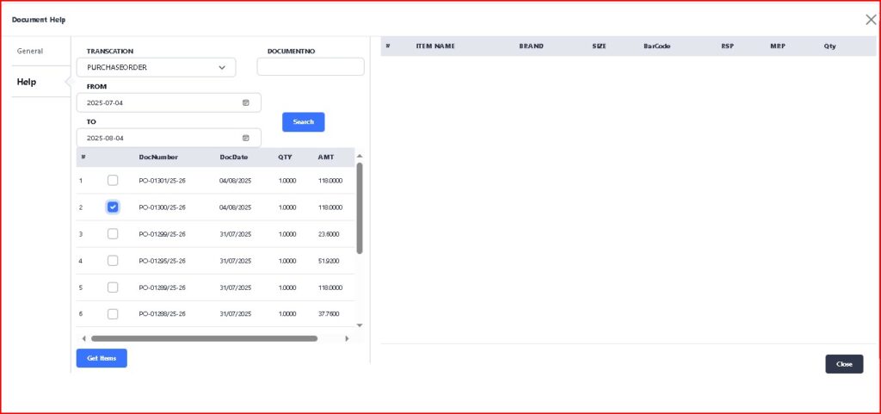Viewport: 881px width, 414px height.
Task: Click the horizontal scrollbar of document list
Action: (204, 338)
